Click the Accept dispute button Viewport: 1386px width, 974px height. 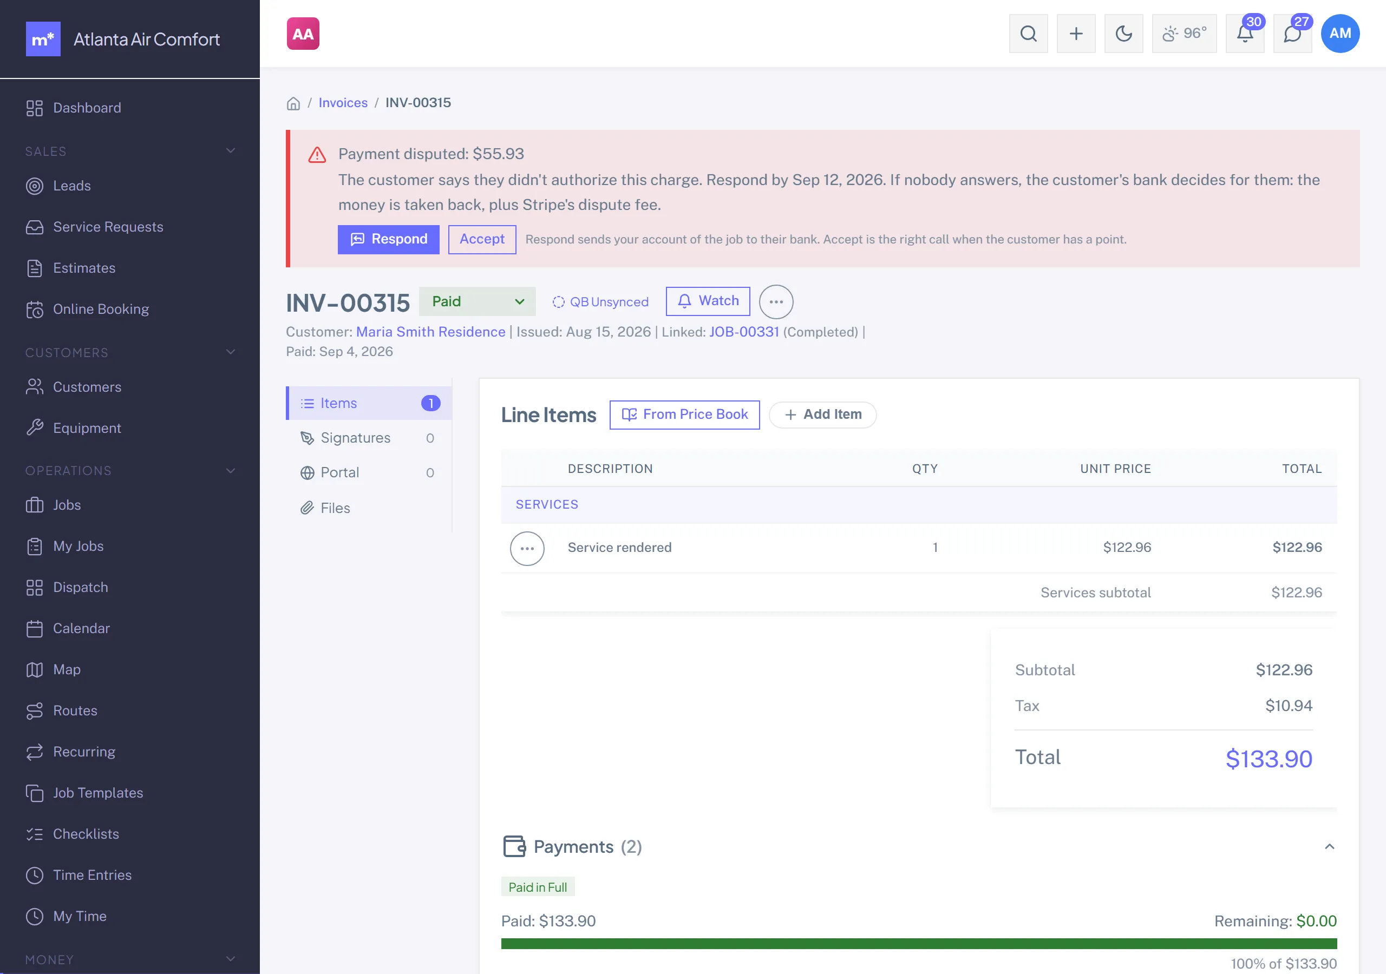pyautogui.click(x=482, y=240)
